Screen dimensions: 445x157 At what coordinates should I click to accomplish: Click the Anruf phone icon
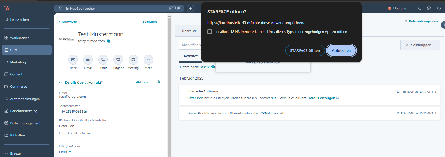pos(103,60)
